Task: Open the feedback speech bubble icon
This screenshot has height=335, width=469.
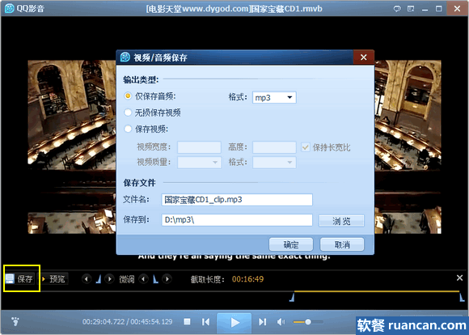Action: pyautogui.click(x=397, y=9)
